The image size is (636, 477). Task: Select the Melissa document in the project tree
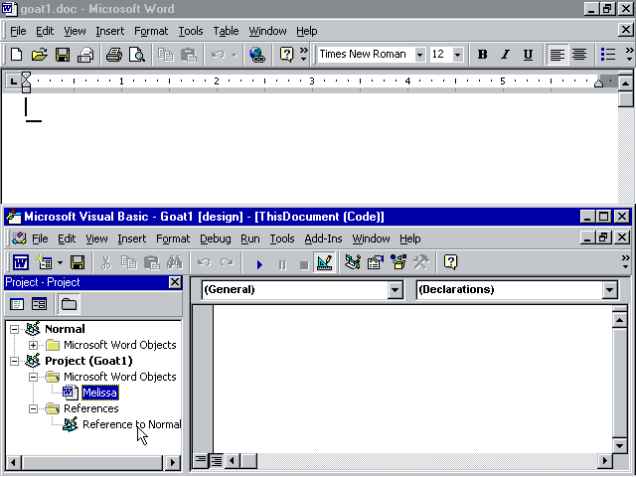tap(100, 393)
